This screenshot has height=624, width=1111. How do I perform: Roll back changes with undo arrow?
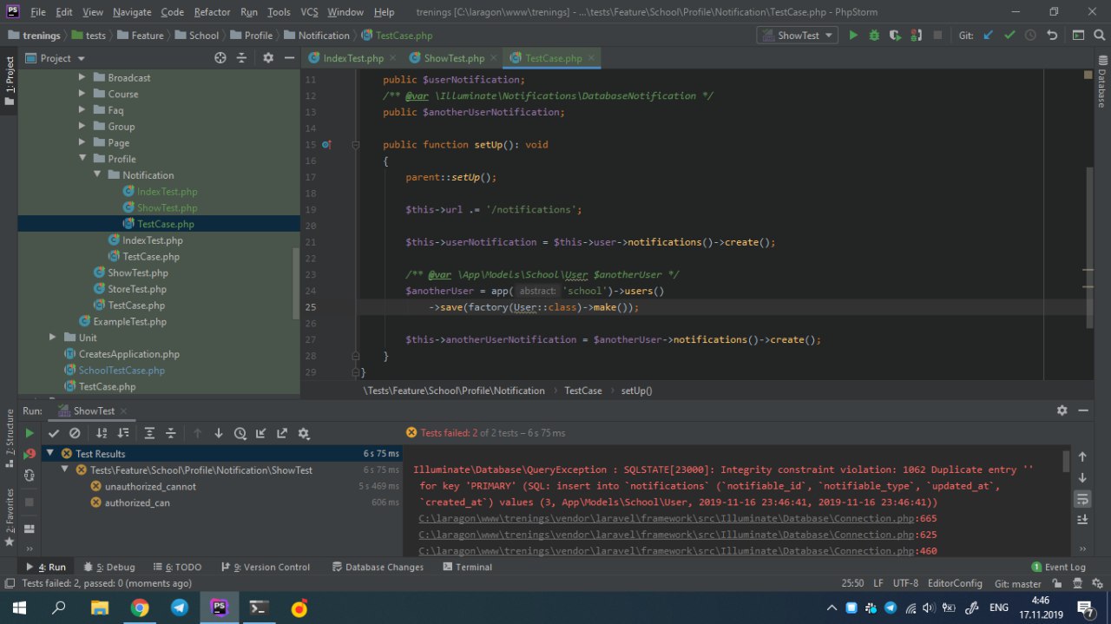pos(1052,36)
